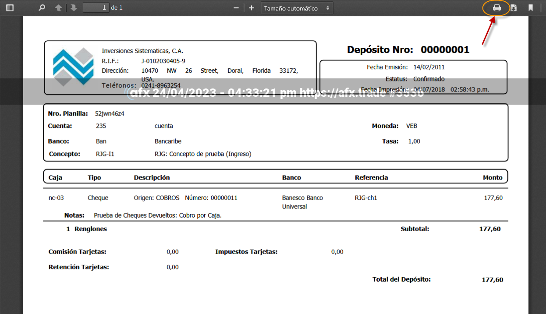This screenshot has height=314, width=546.
Task: Click the Total del Depósito amount
Action: 492,280
